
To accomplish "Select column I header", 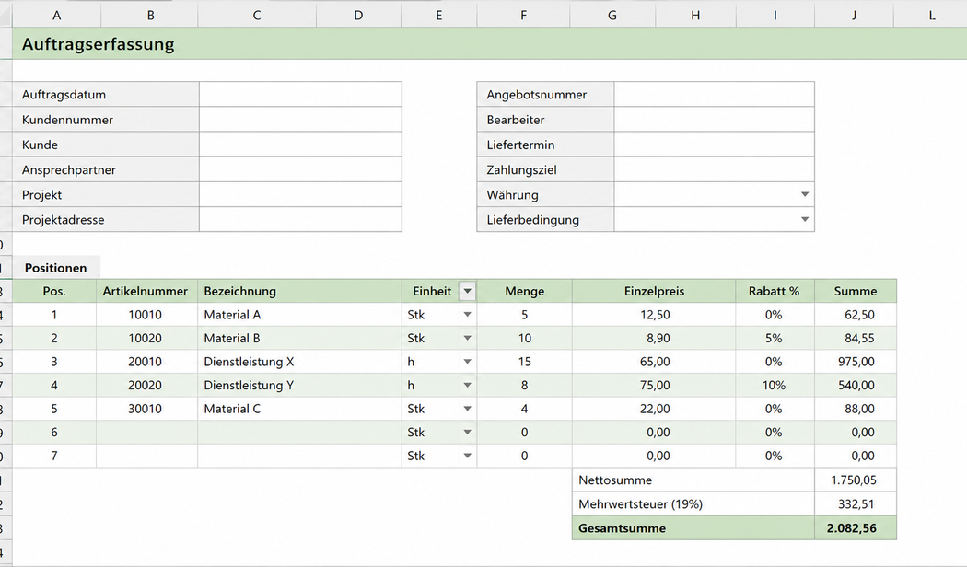I will [775, 16].
